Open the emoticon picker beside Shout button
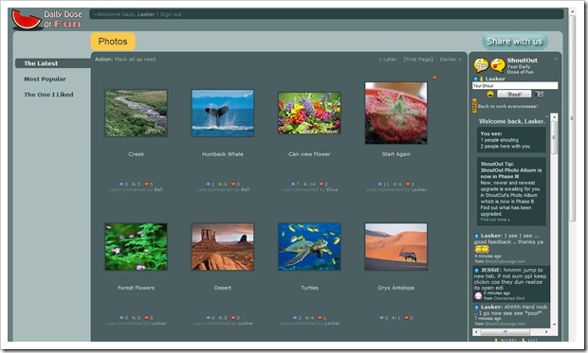 pyautogui.click(x=490, y=94)
